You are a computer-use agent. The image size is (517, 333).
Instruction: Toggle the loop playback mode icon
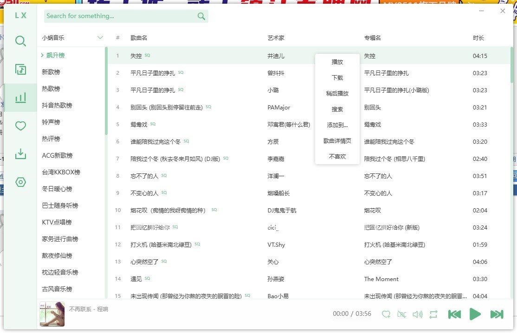click(433, 314)
